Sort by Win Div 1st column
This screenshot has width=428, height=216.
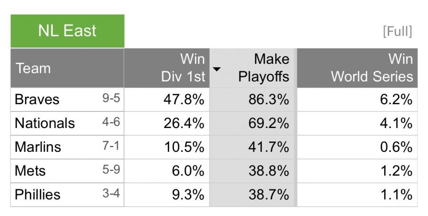(x=183, y=68)
